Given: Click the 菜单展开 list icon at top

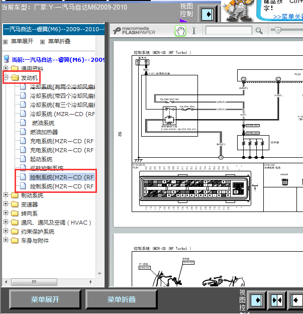Looking at the screenshot, I should pyautogui.click(x=6, y=42).
